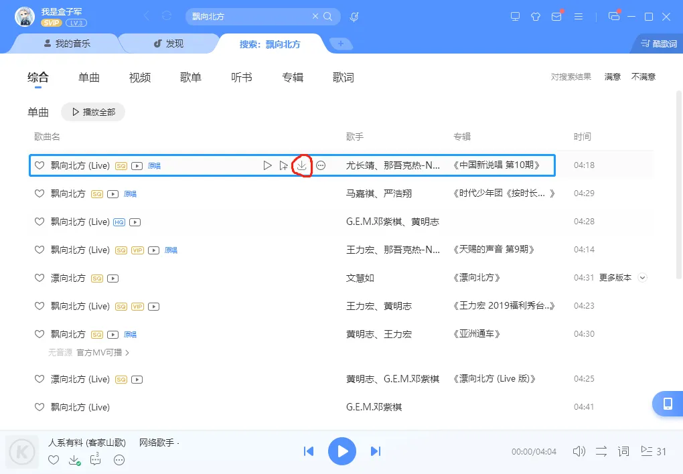Favorite the G.E.M.邓紫棋、黄明志 Live song

pyautogui.click(x=40, y=222)
